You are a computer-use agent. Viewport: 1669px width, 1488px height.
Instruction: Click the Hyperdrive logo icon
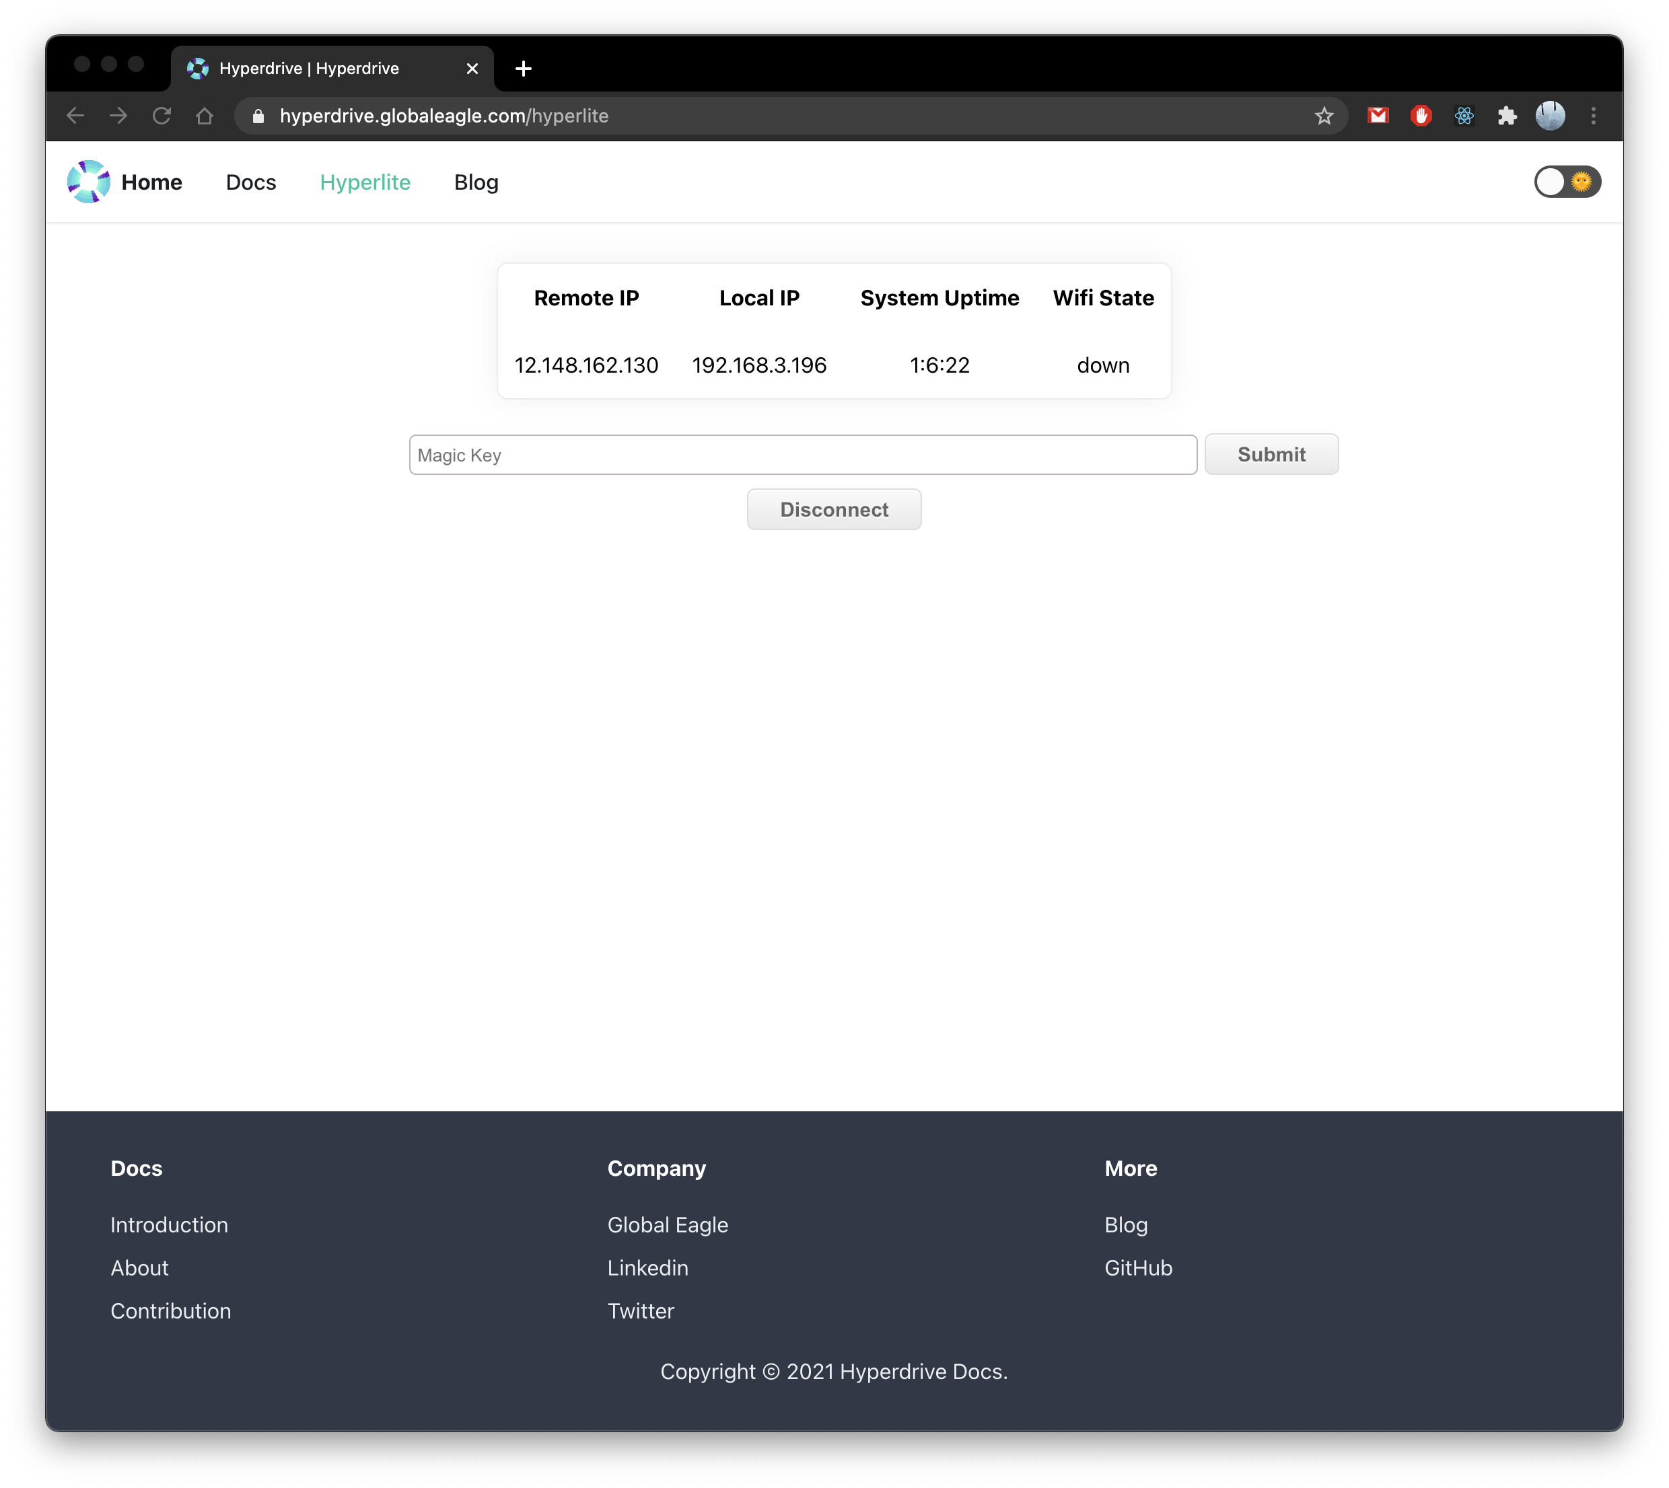(88, 182)
